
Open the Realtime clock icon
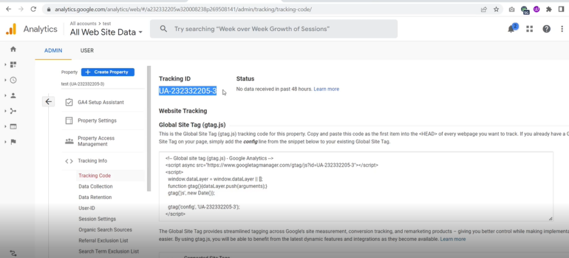pyautogui.click(x=13, y=80)
